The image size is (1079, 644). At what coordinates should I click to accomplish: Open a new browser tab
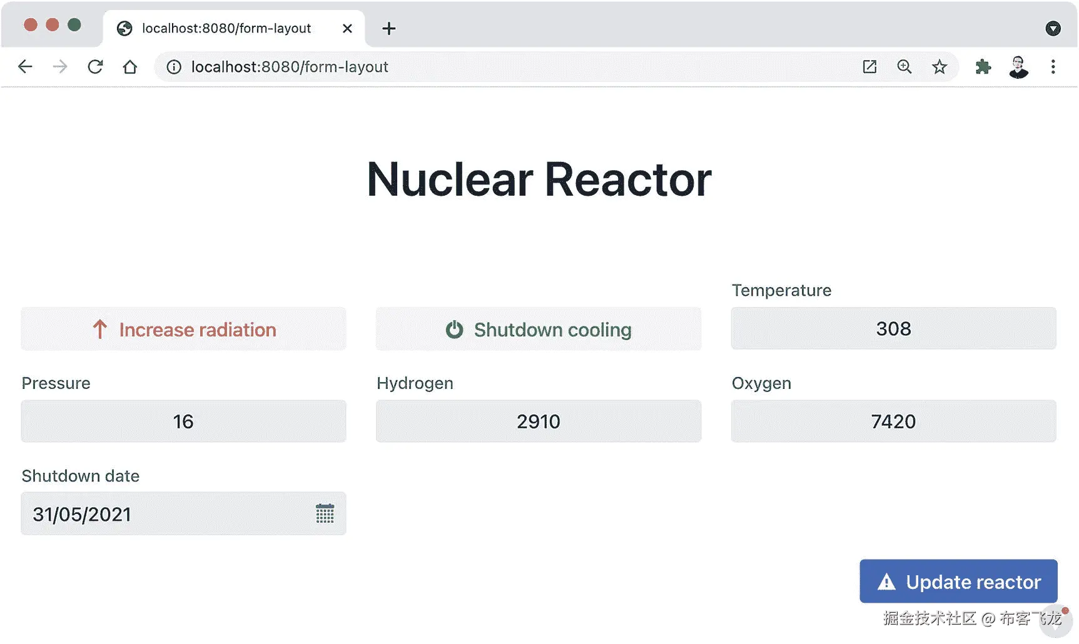[389, 28]
